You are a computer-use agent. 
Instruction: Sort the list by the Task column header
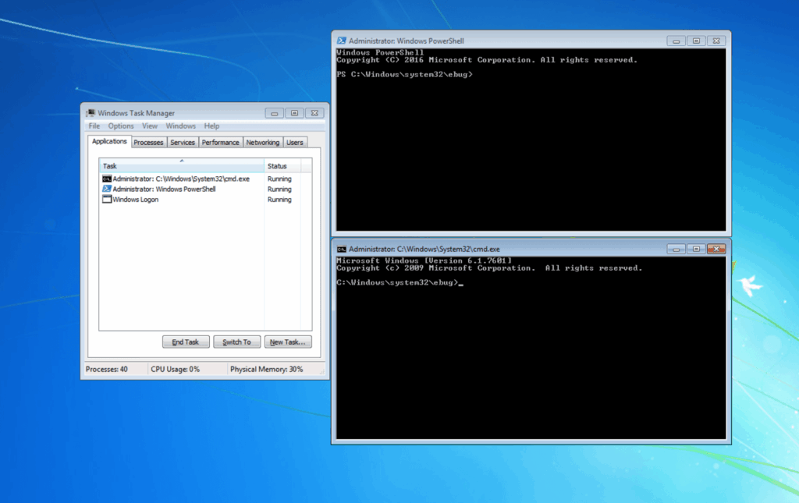[x=181, y=166]
